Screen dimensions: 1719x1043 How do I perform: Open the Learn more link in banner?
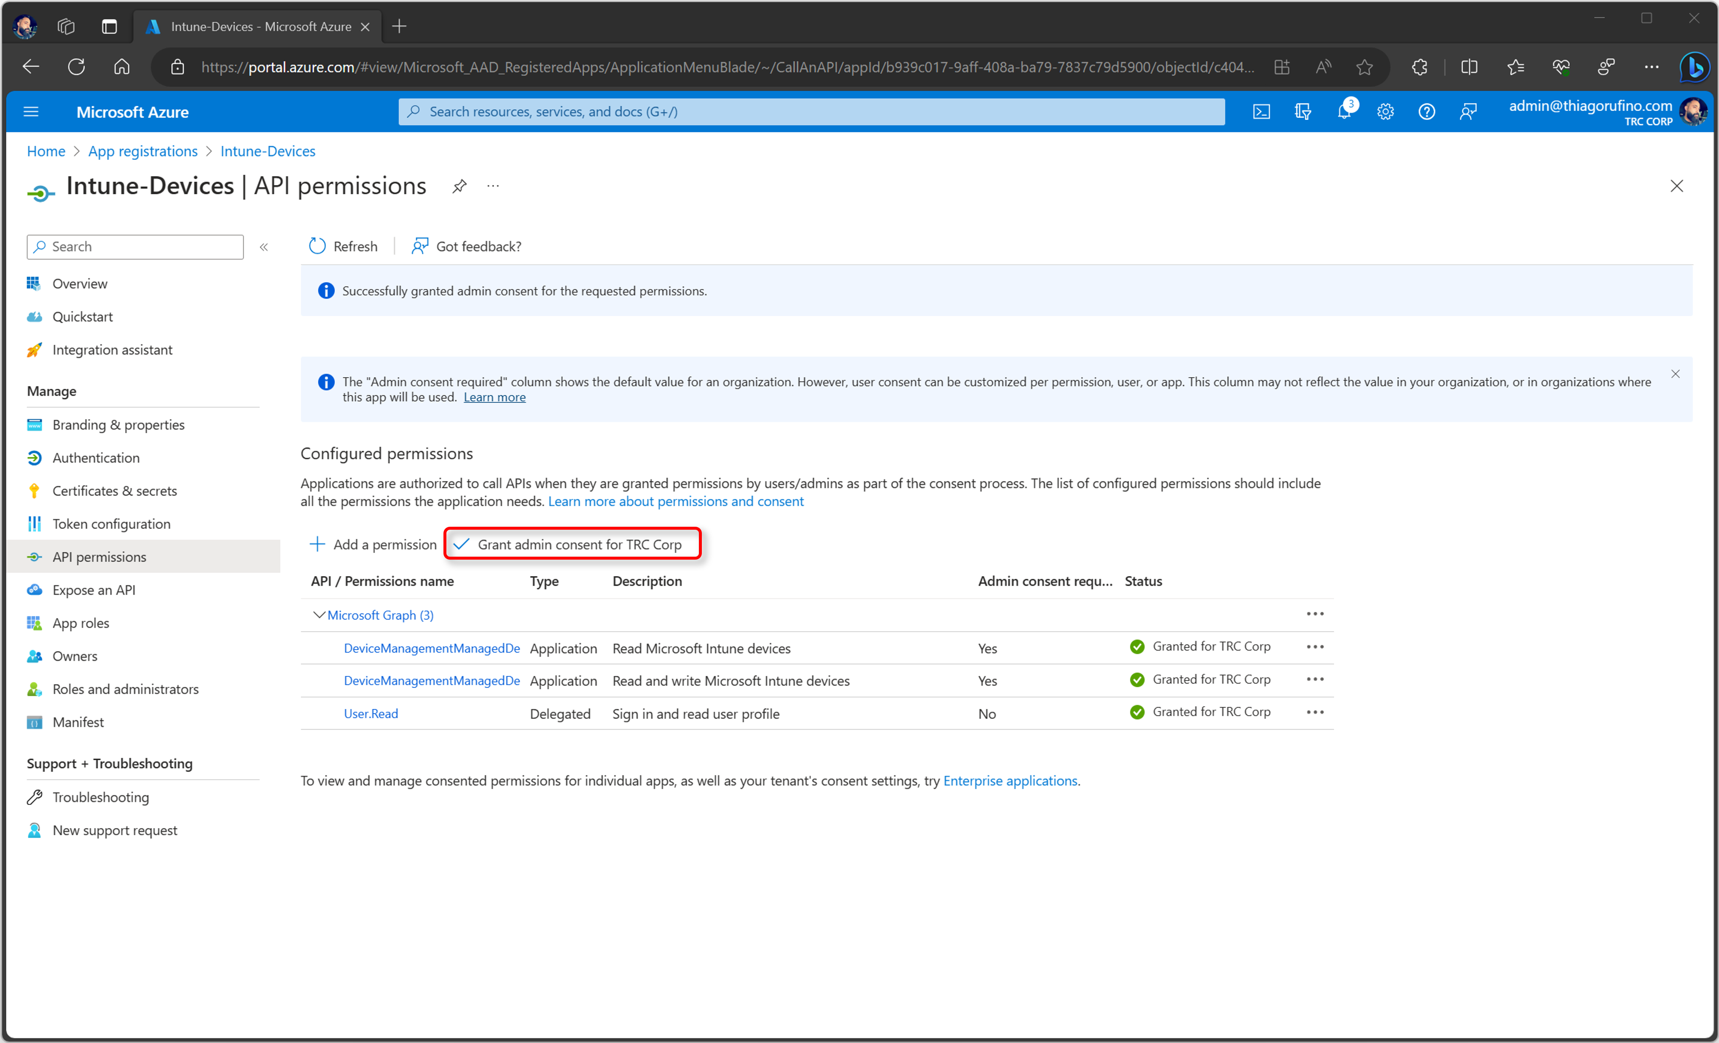(494, 397)
